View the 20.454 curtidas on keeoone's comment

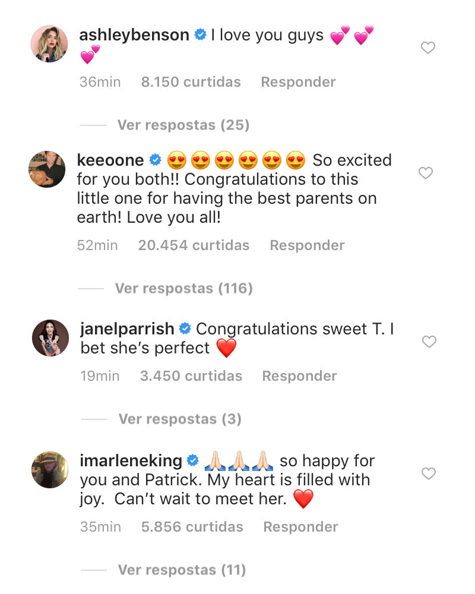[194, 245]
